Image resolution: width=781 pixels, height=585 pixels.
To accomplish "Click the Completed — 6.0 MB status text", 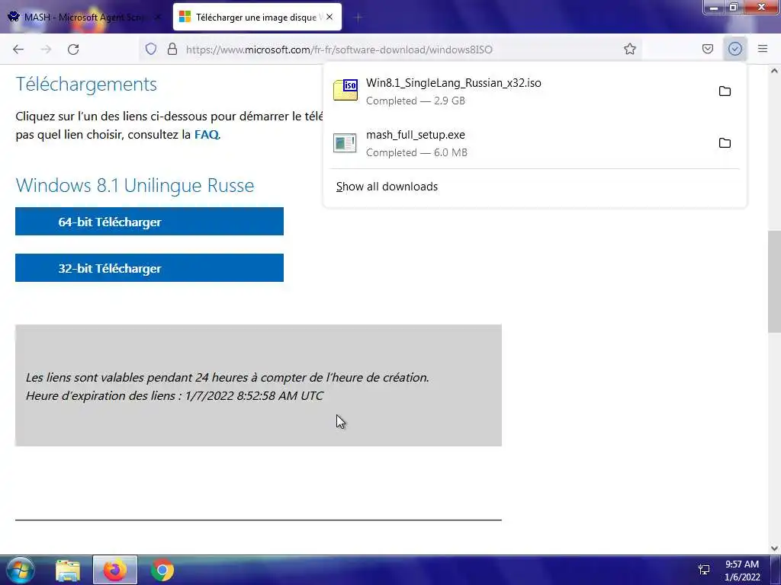I will pyautogui.click(x=417, y=152).
